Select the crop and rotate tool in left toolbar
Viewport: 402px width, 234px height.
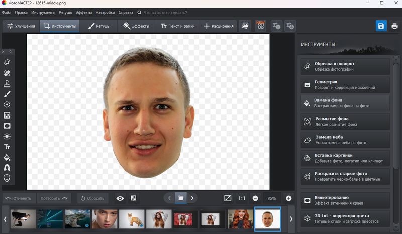point(7,62)
